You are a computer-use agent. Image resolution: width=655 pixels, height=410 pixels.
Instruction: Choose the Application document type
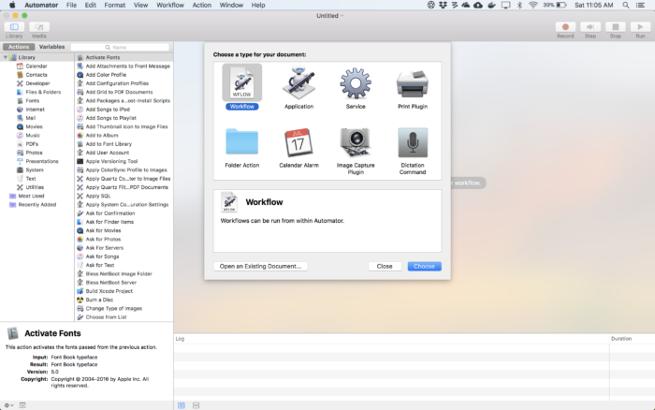tap(298, 82)
